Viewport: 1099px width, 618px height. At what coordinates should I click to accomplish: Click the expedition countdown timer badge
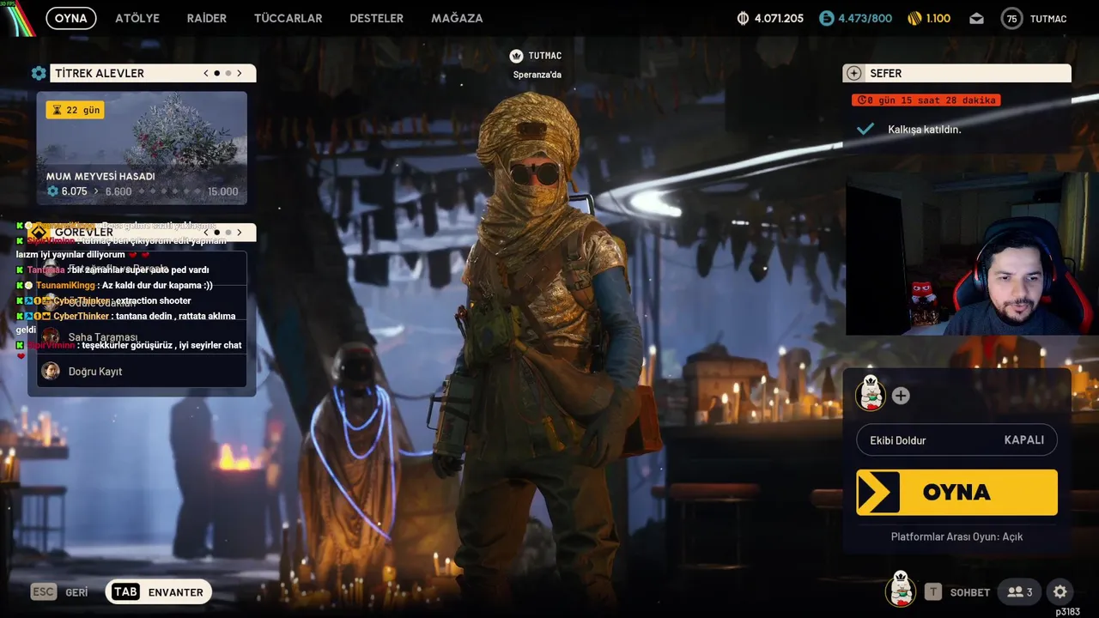(926, 100)
